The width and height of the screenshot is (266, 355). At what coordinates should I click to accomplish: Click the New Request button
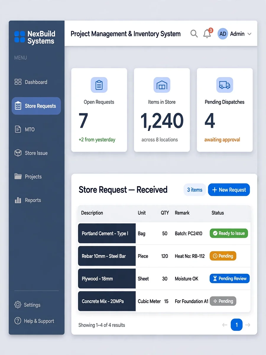tap(229, 190)
